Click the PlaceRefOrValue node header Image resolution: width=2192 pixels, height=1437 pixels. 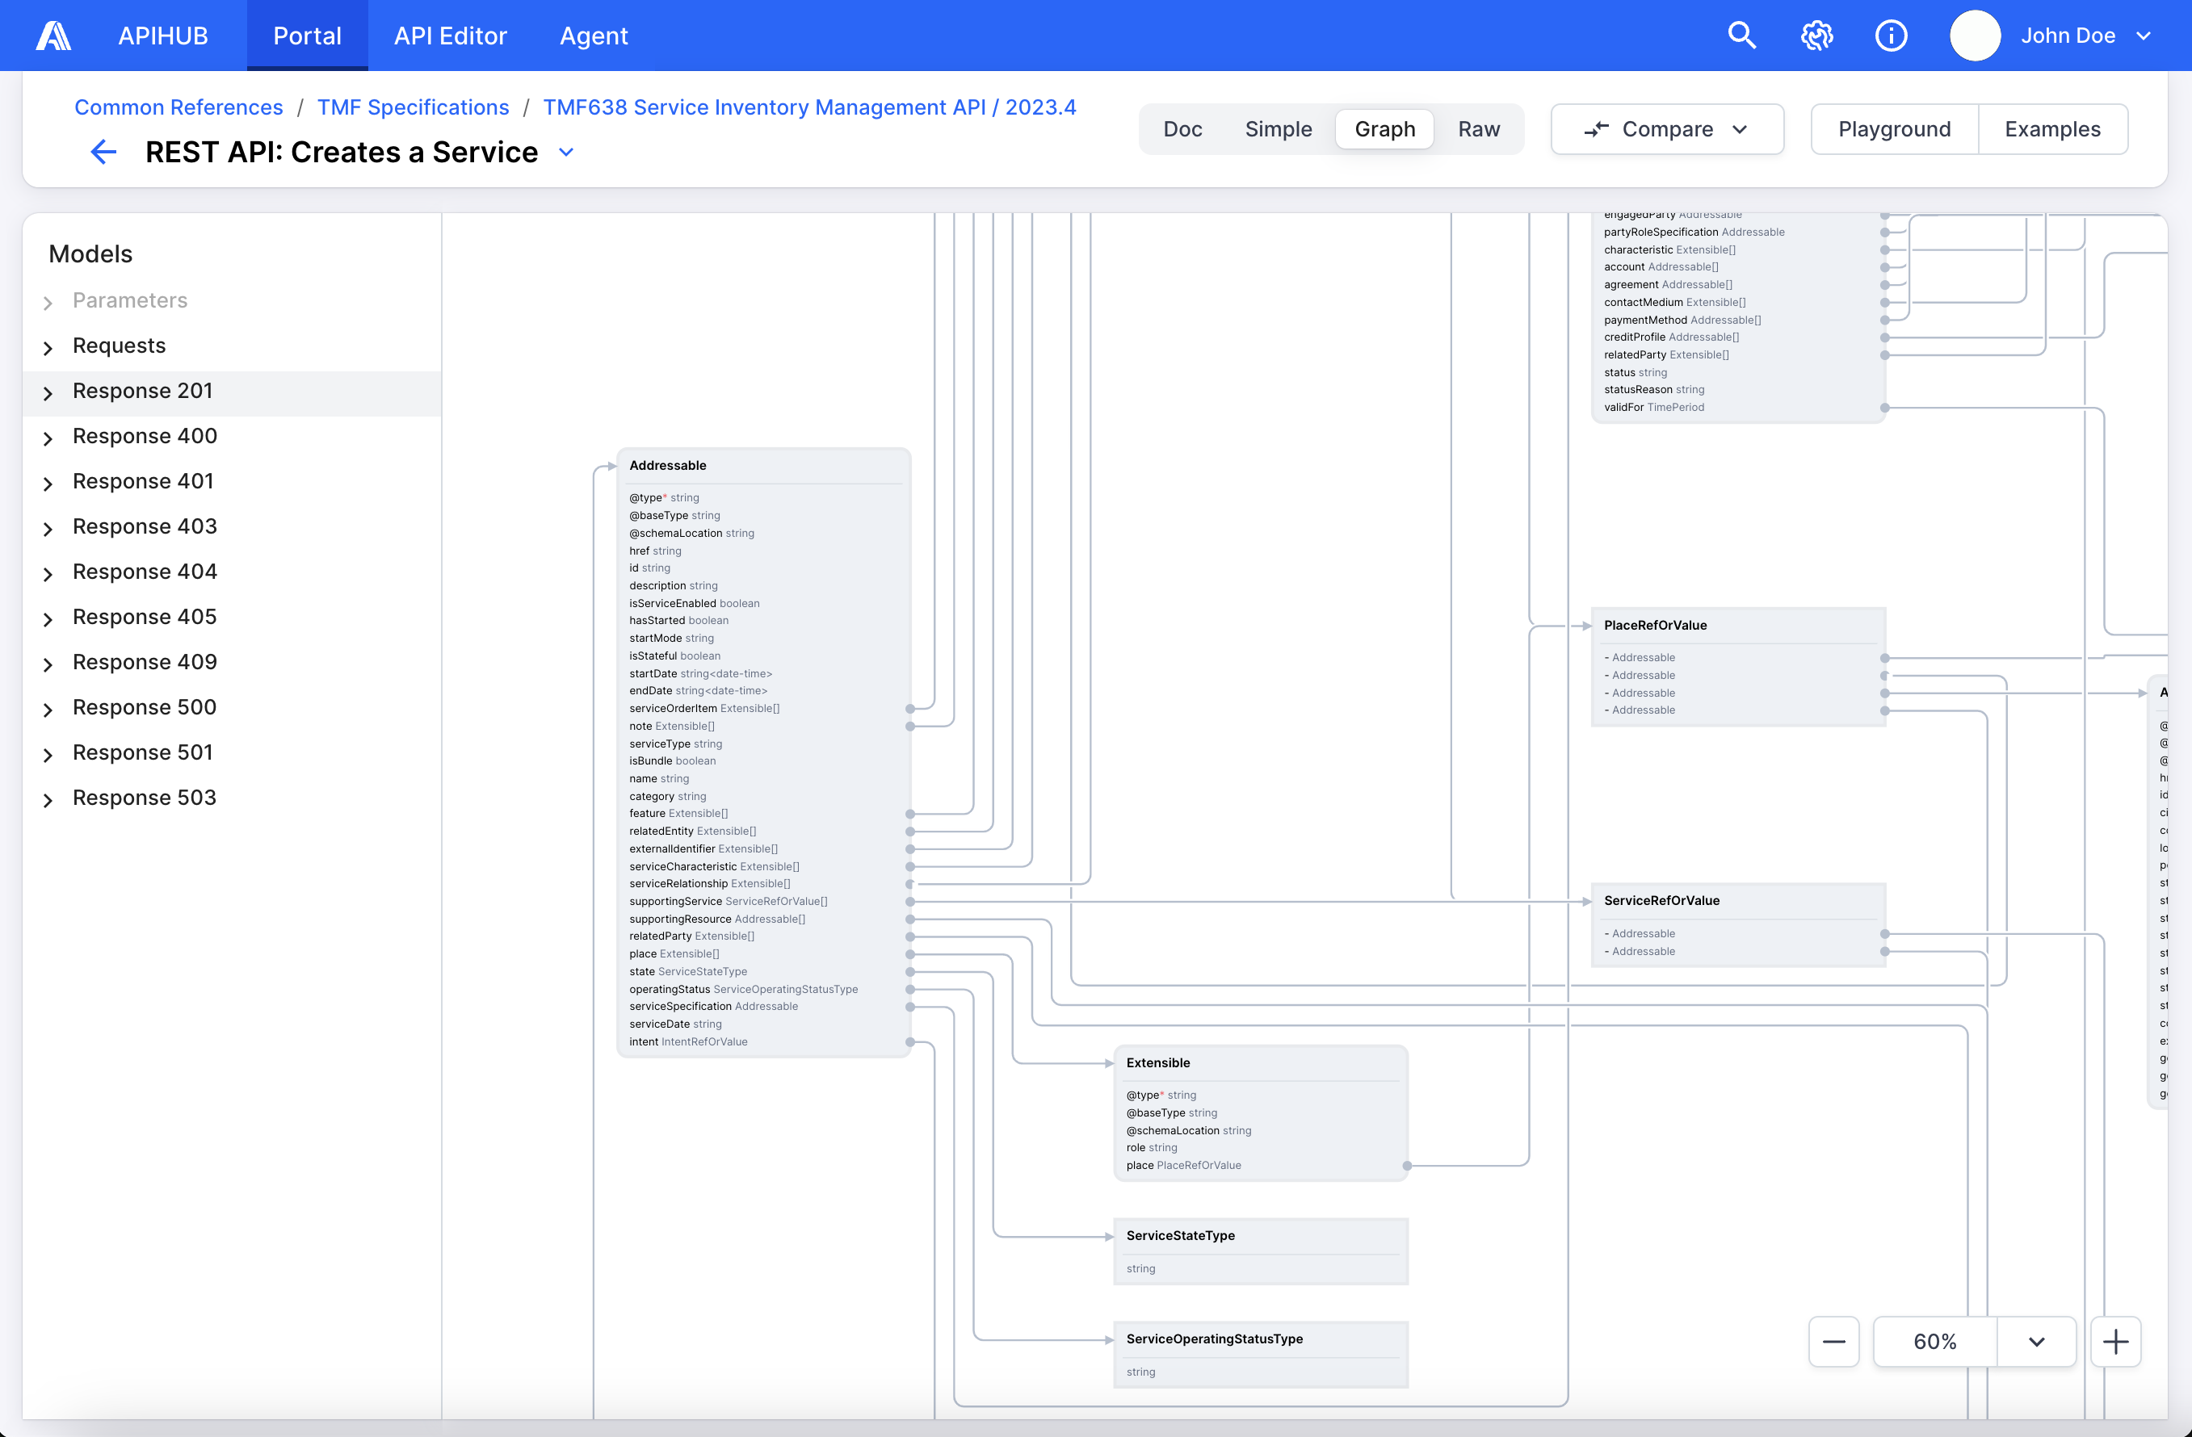[1738, 626]
